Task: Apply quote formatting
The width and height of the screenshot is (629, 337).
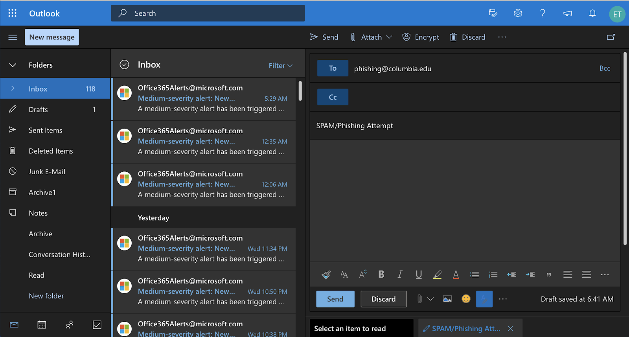Action: click(549, 274)
